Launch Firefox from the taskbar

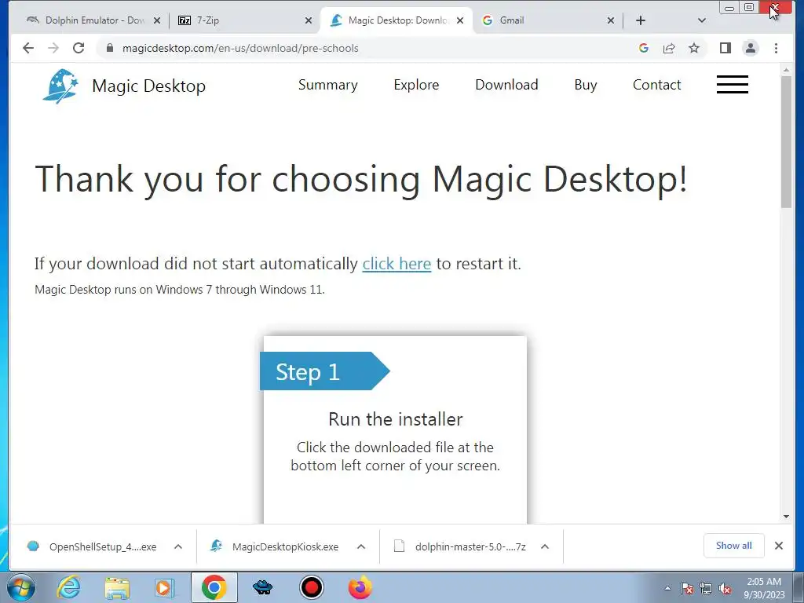click(360, 587)
